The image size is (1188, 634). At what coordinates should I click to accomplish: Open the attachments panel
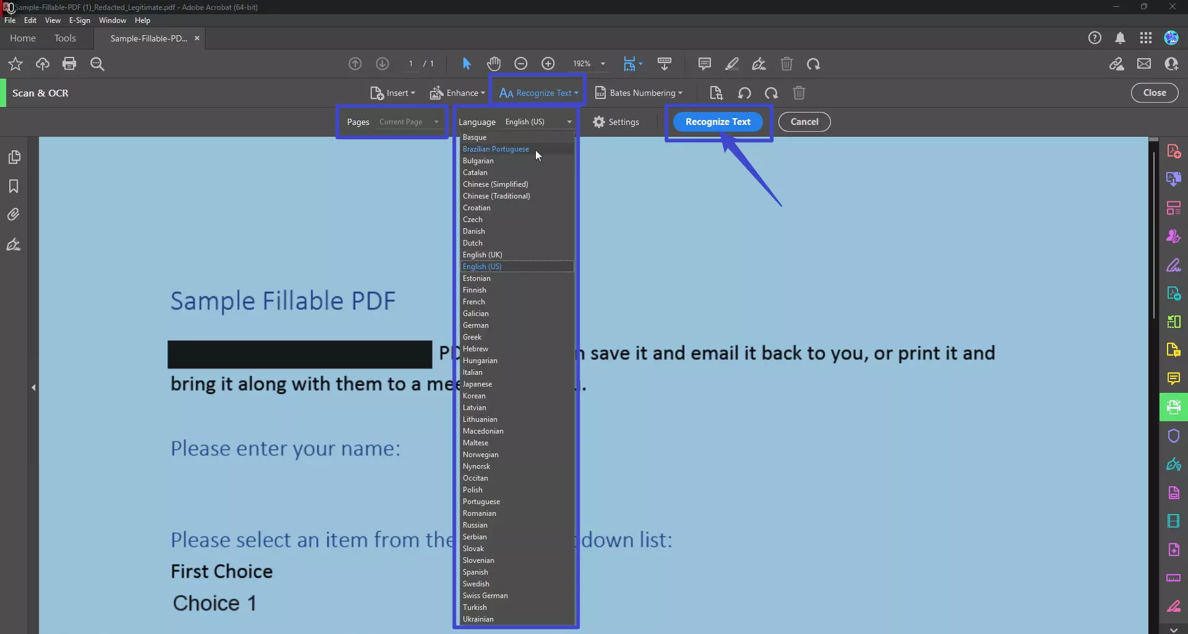14,215
